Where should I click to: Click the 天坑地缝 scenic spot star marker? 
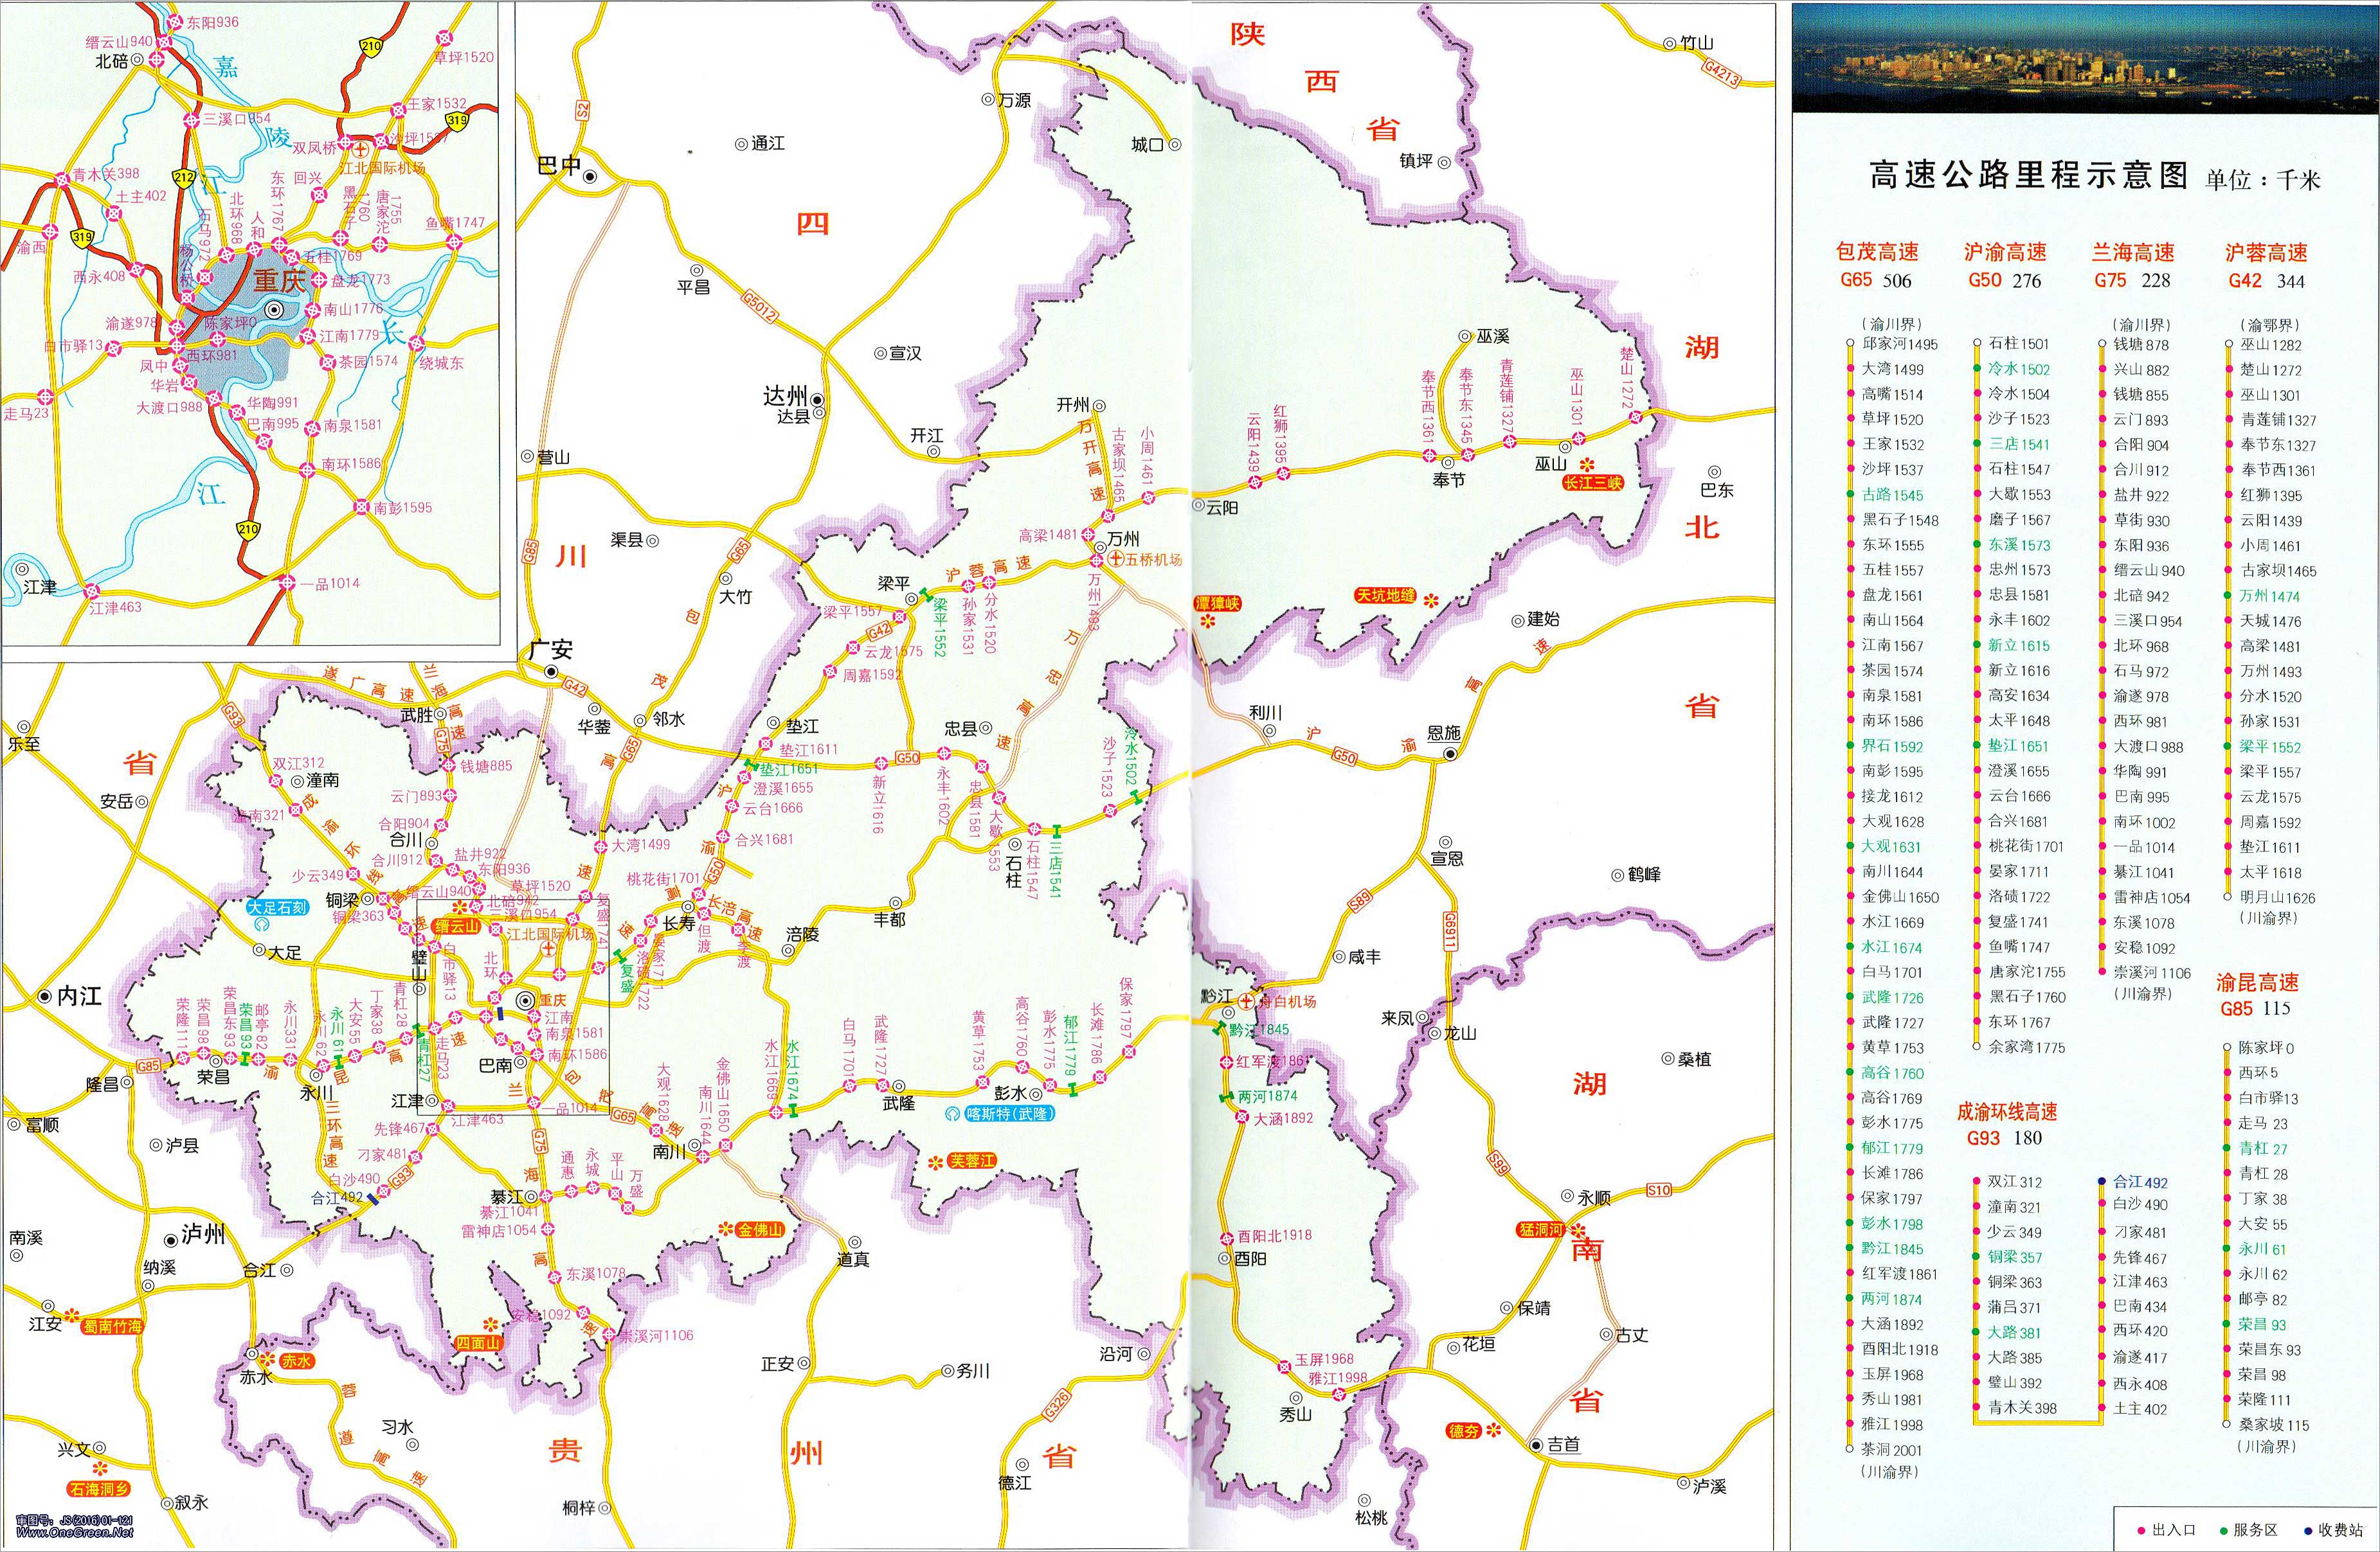click(x=1431, y=601)
